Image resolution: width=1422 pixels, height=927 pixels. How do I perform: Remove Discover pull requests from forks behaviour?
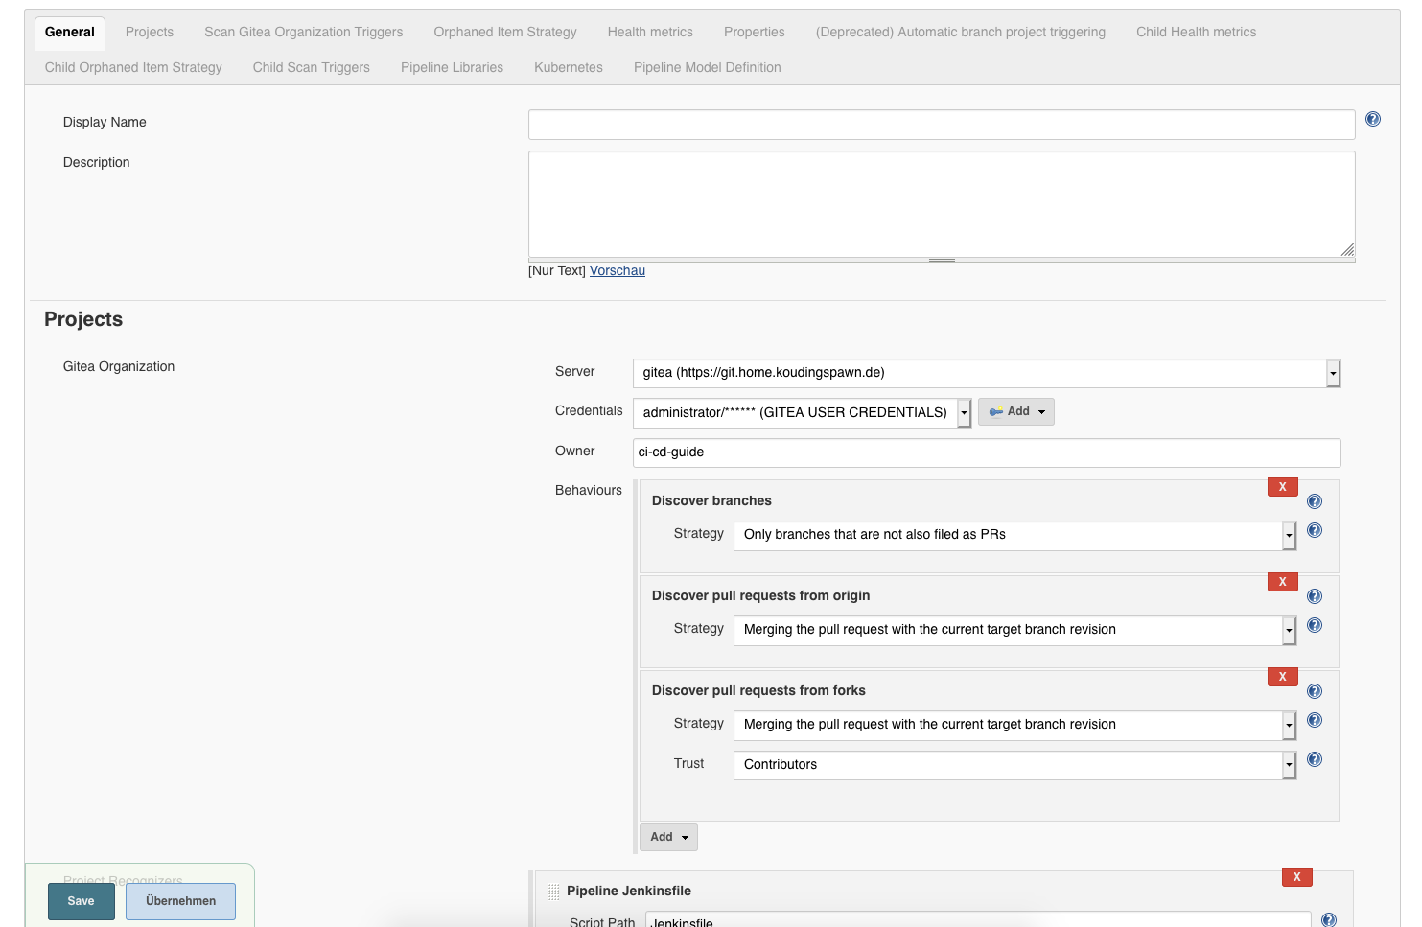tap(1282, 677)
